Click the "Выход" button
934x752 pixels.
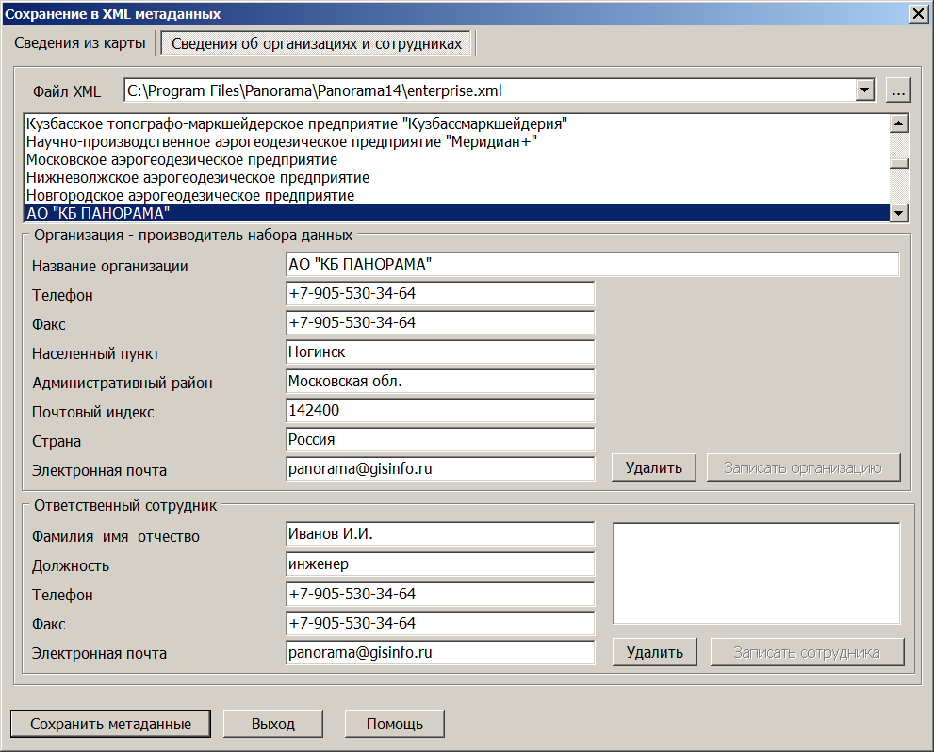(x=273, y=724)
